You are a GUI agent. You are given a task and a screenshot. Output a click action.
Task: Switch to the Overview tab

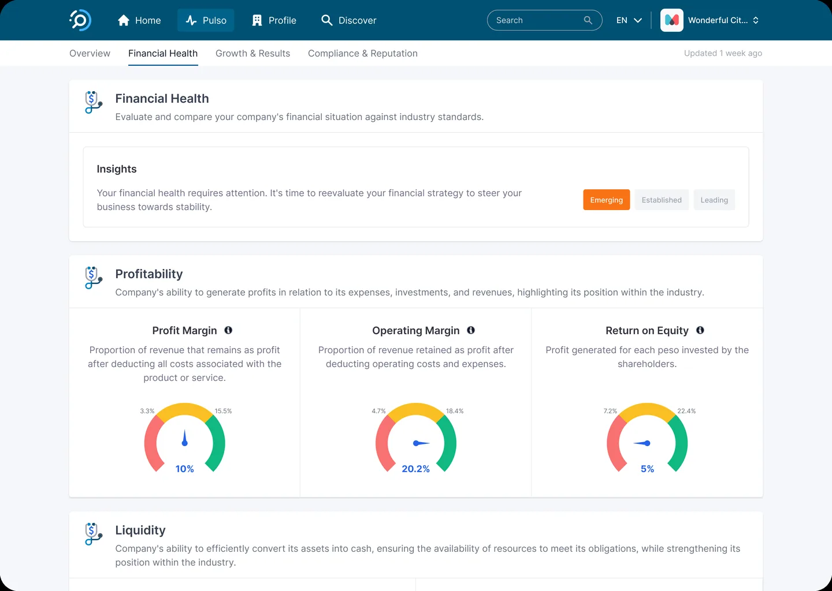(x=90, y=53)
